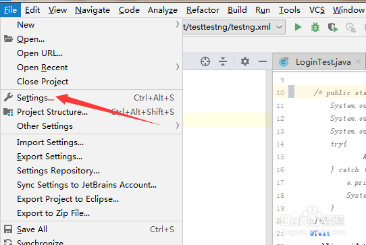
Task: Click the '} catch' code on line 16
Action: pyautogui.click(x=345, y=169)
